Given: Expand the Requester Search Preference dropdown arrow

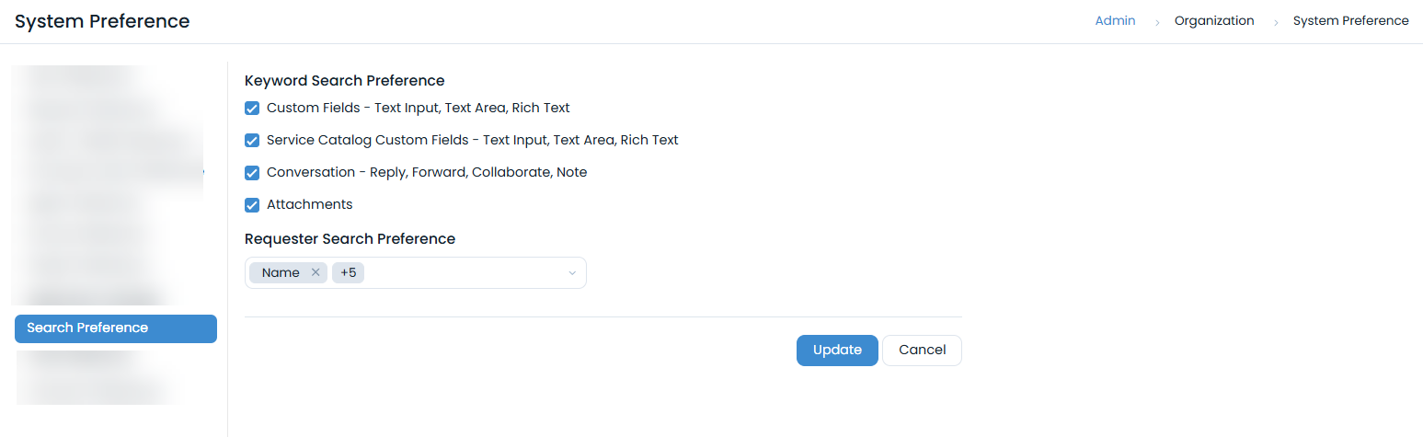Looking at the screenshot, I should tap(571, 273).
